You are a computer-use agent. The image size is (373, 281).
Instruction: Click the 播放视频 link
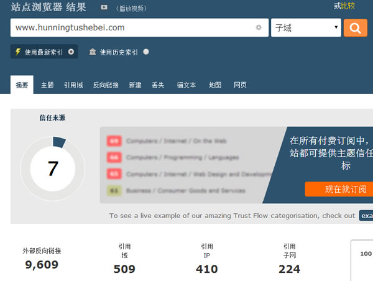click(x=131, y=8)
